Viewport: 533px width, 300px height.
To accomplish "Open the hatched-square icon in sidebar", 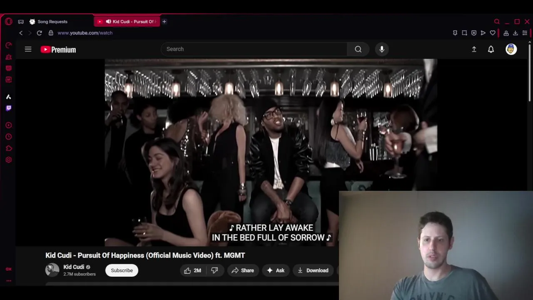I will click(x=8, y=68).
